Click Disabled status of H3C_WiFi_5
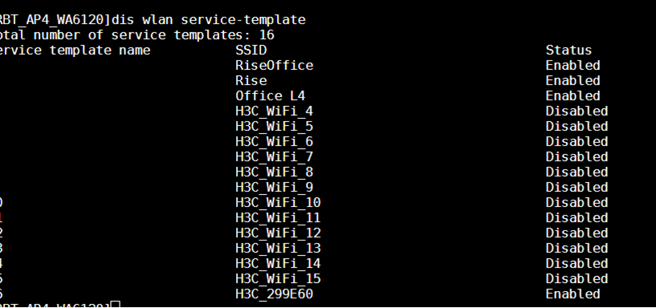 [x=577, y=126]
